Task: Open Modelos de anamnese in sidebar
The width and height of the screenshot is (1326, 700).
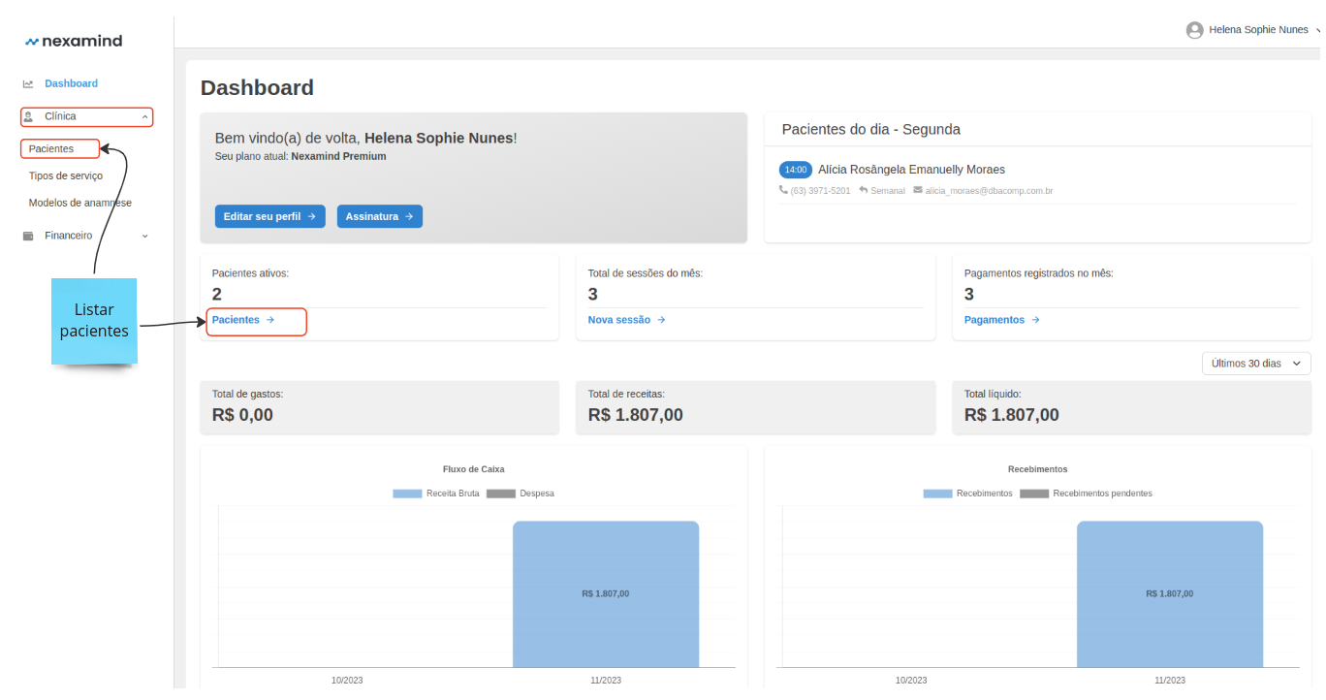Action: [80, 204]
